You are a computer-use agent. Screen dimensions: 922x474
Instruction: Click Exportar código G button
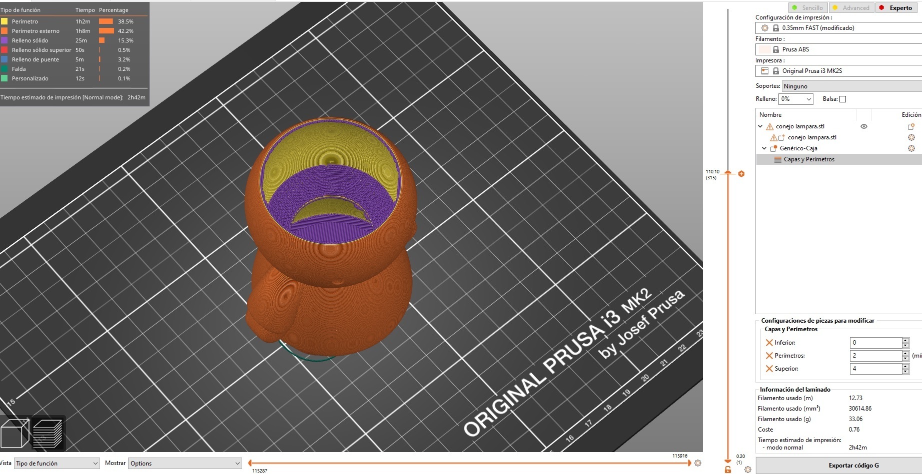pyautogui.click(x=853, y=466)
